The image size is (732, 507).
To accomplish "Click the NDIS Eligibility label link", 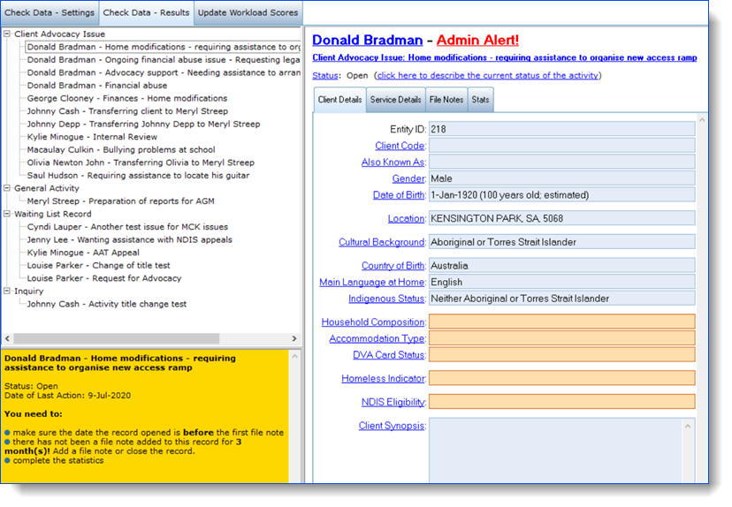I will 393,402.
